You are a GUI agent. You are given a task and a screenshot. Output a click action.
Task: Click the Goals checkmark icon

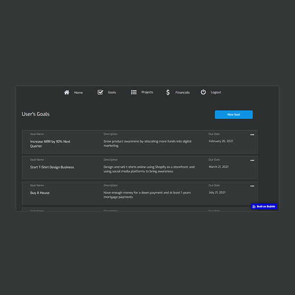[x=100, y=92]
